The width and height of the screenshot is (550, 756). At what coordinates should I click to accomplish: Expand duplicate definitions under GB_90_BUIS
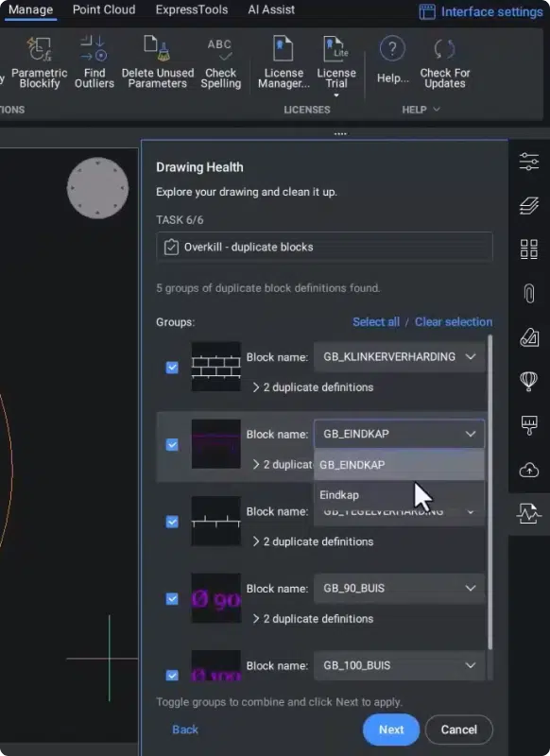tap(314, 619)
